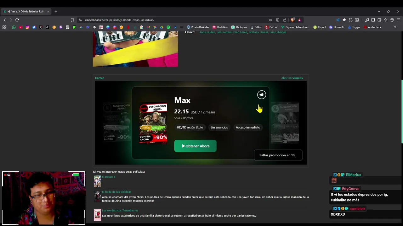Screen dimensions: 403x226
Task: Click the Abrir en Vimeos link
Action: (x=292, y=78)
